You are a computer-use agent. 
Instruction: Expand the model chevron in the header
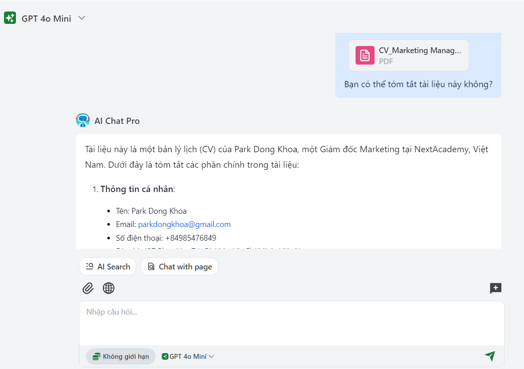point(81,18)
